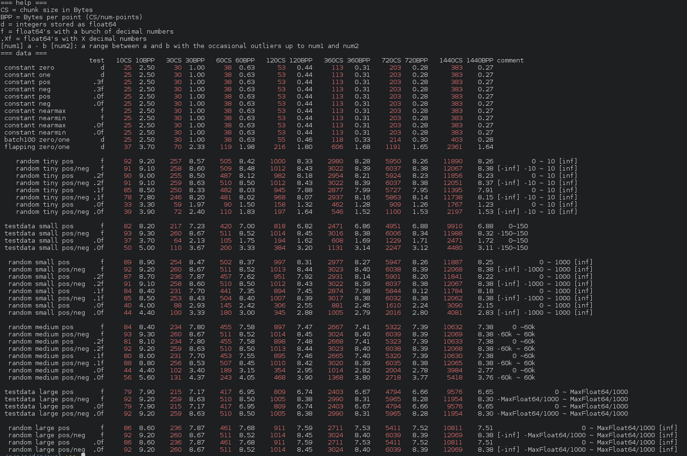This screenshot has width=687, height=456.
Task: Click the 'flapping zero/one' row label
Action: (37, 147)
